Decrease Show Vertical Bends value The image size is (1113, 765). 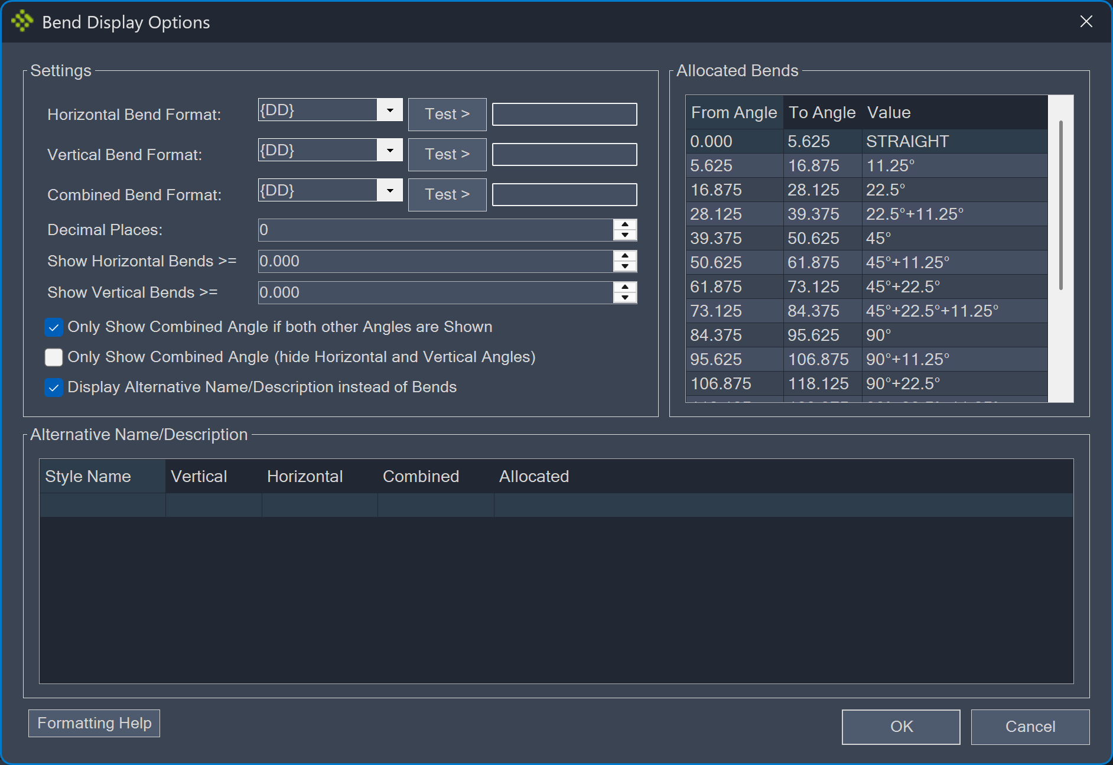coord(625,298)
